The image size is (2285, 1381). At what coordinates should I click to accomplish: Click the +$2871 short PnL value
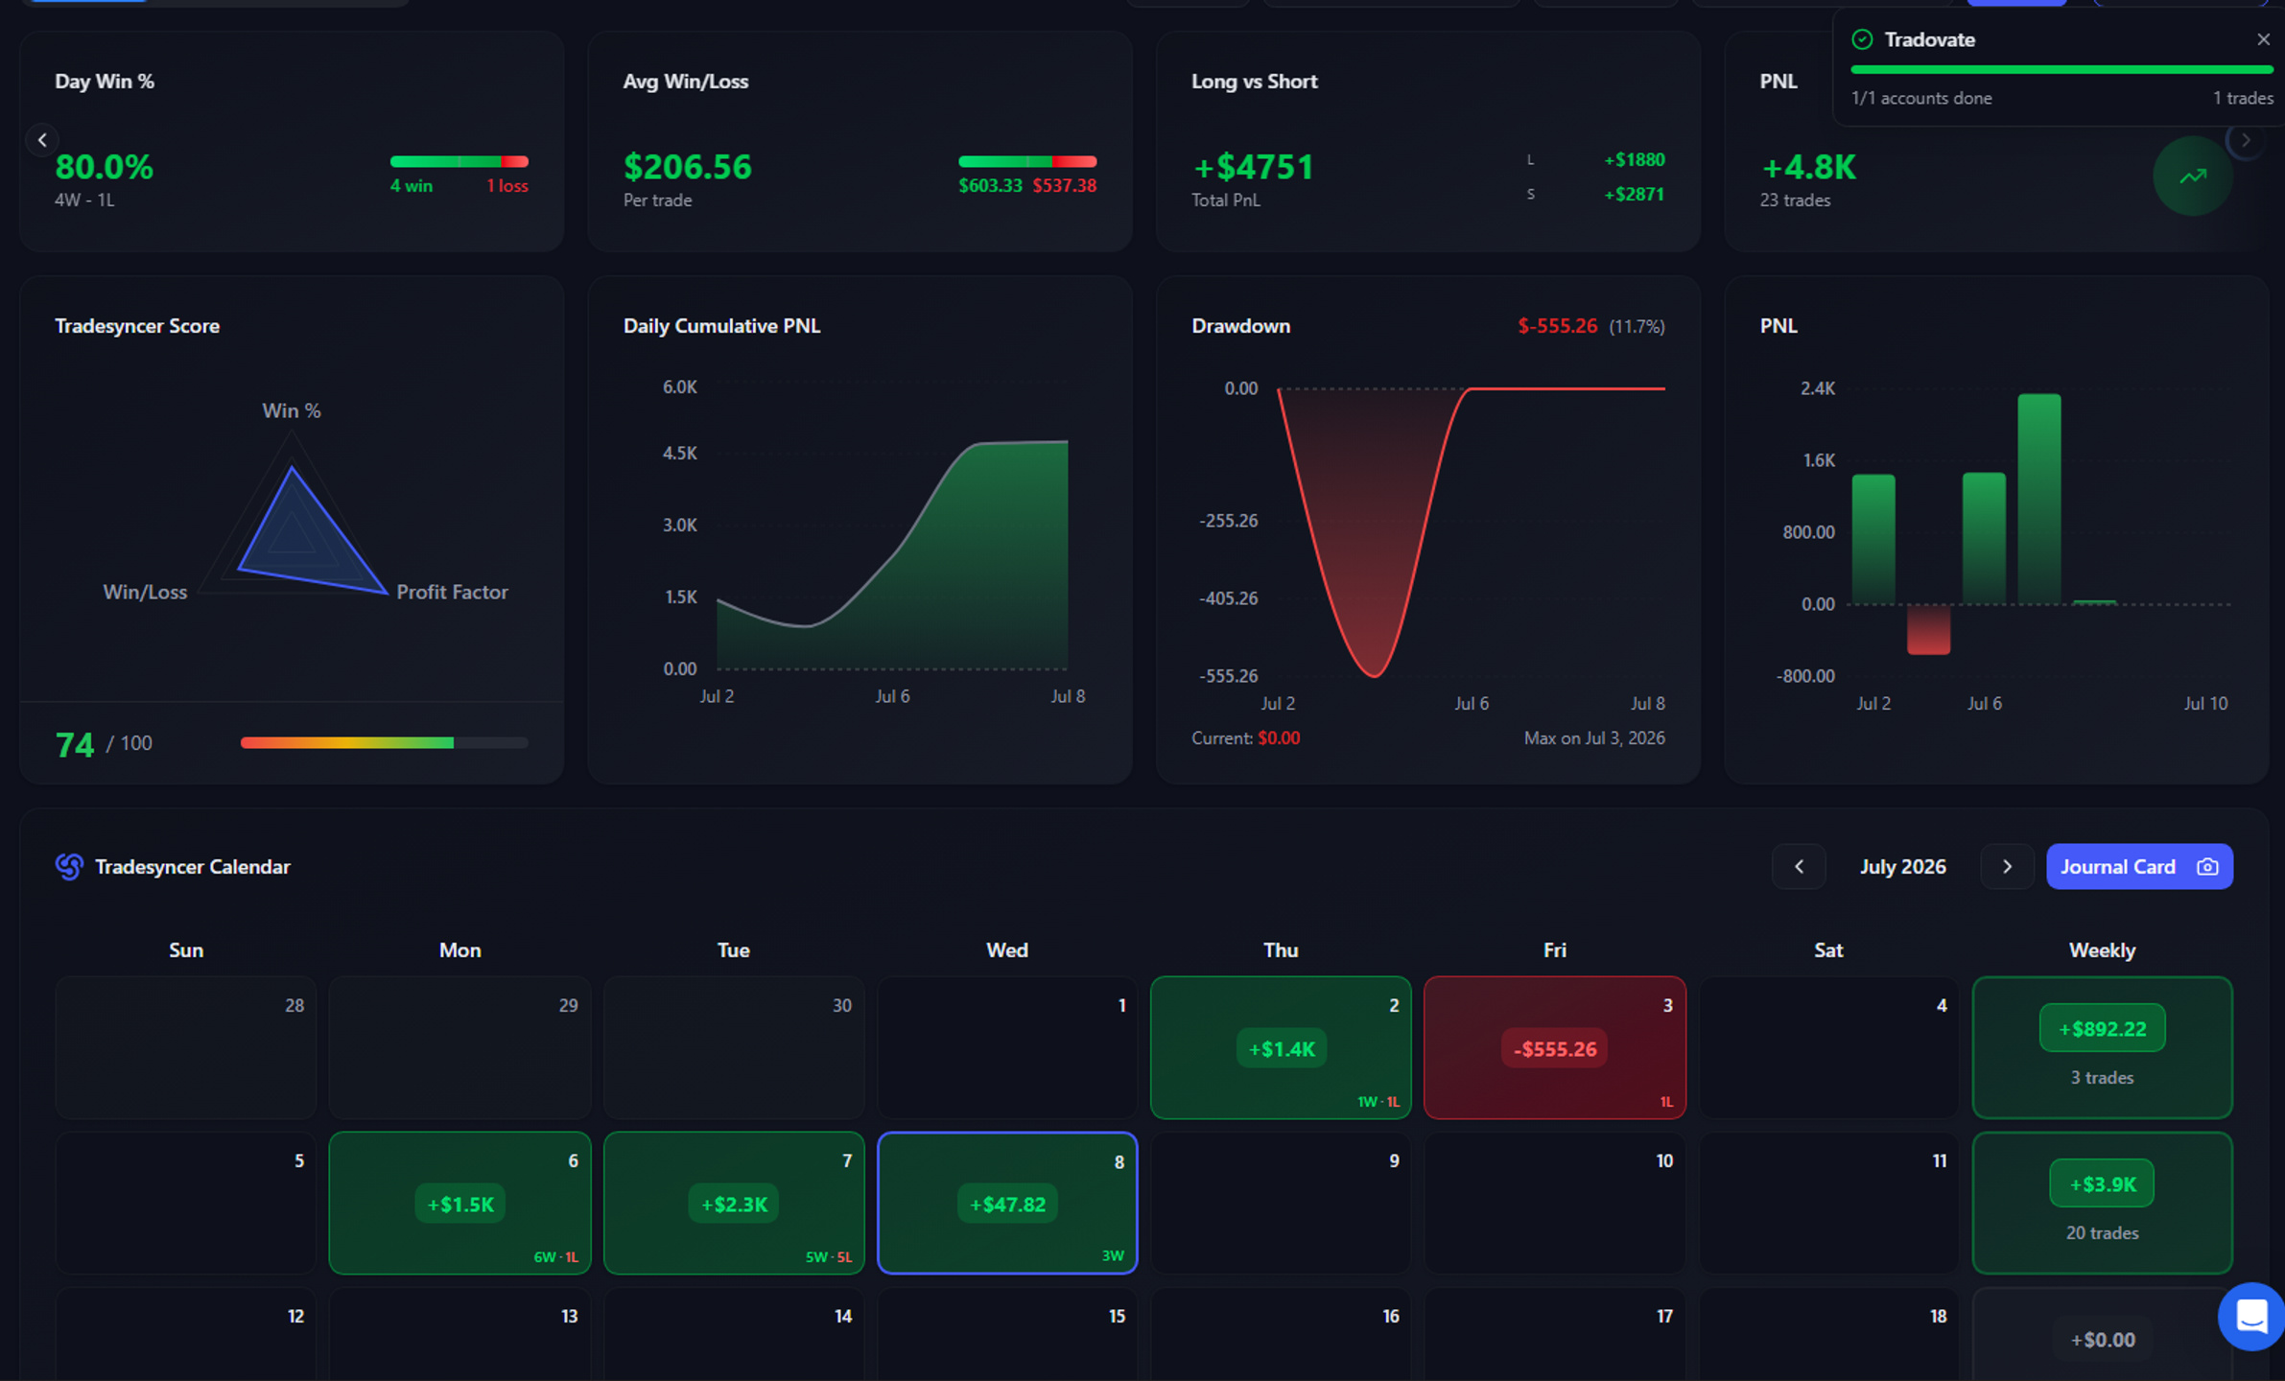coord(1634,194)
